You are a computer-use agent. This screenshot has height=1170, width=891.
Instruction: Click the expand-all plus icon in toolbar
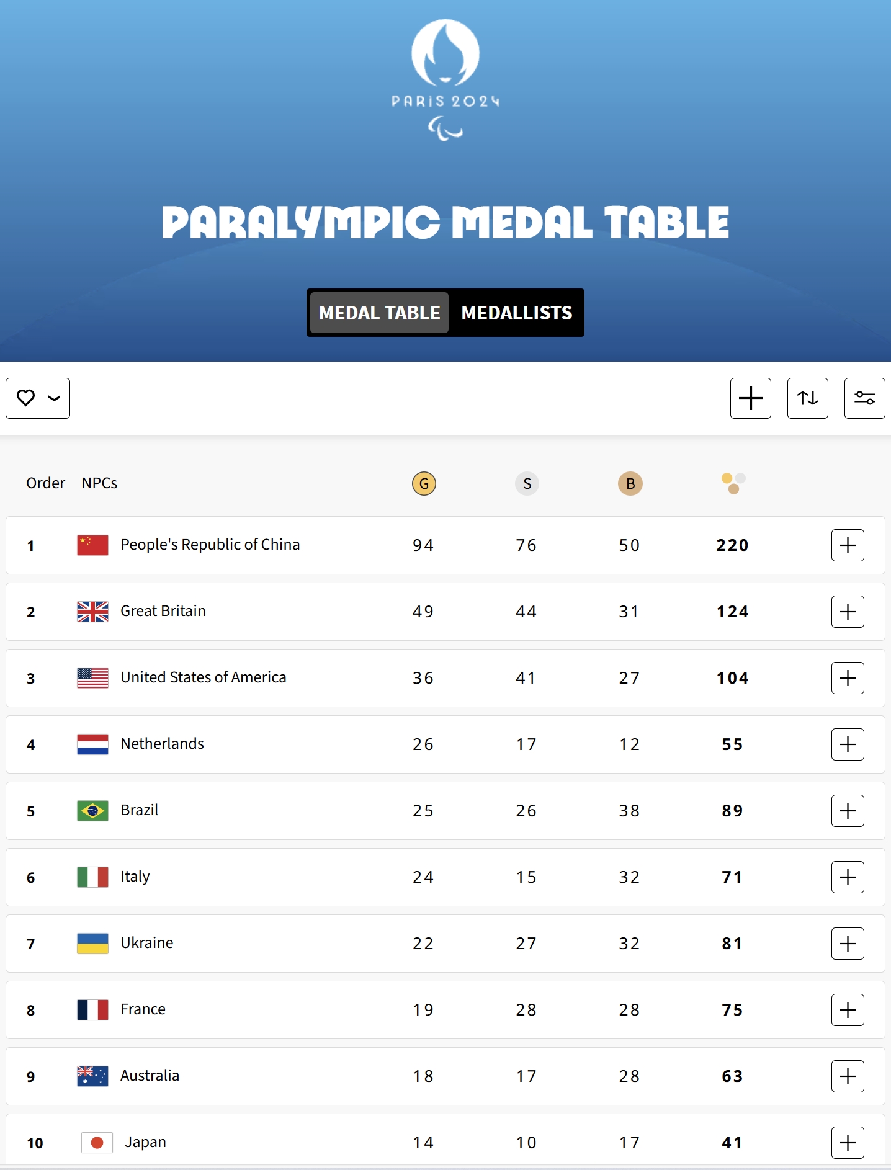pyautogui.click(x=751, y=398)
